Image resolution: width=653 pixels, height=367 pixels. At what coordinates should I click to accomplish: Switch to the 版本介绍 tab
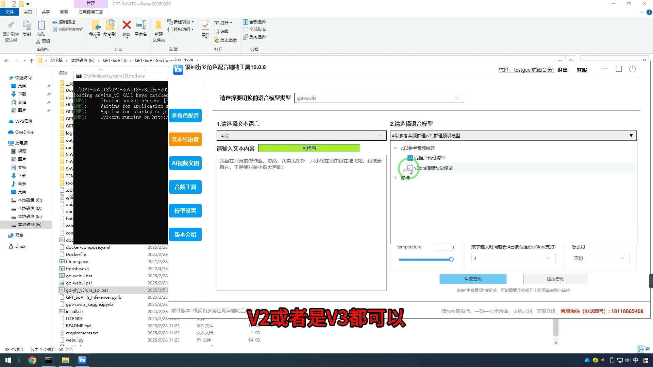[x=185, y=234]
